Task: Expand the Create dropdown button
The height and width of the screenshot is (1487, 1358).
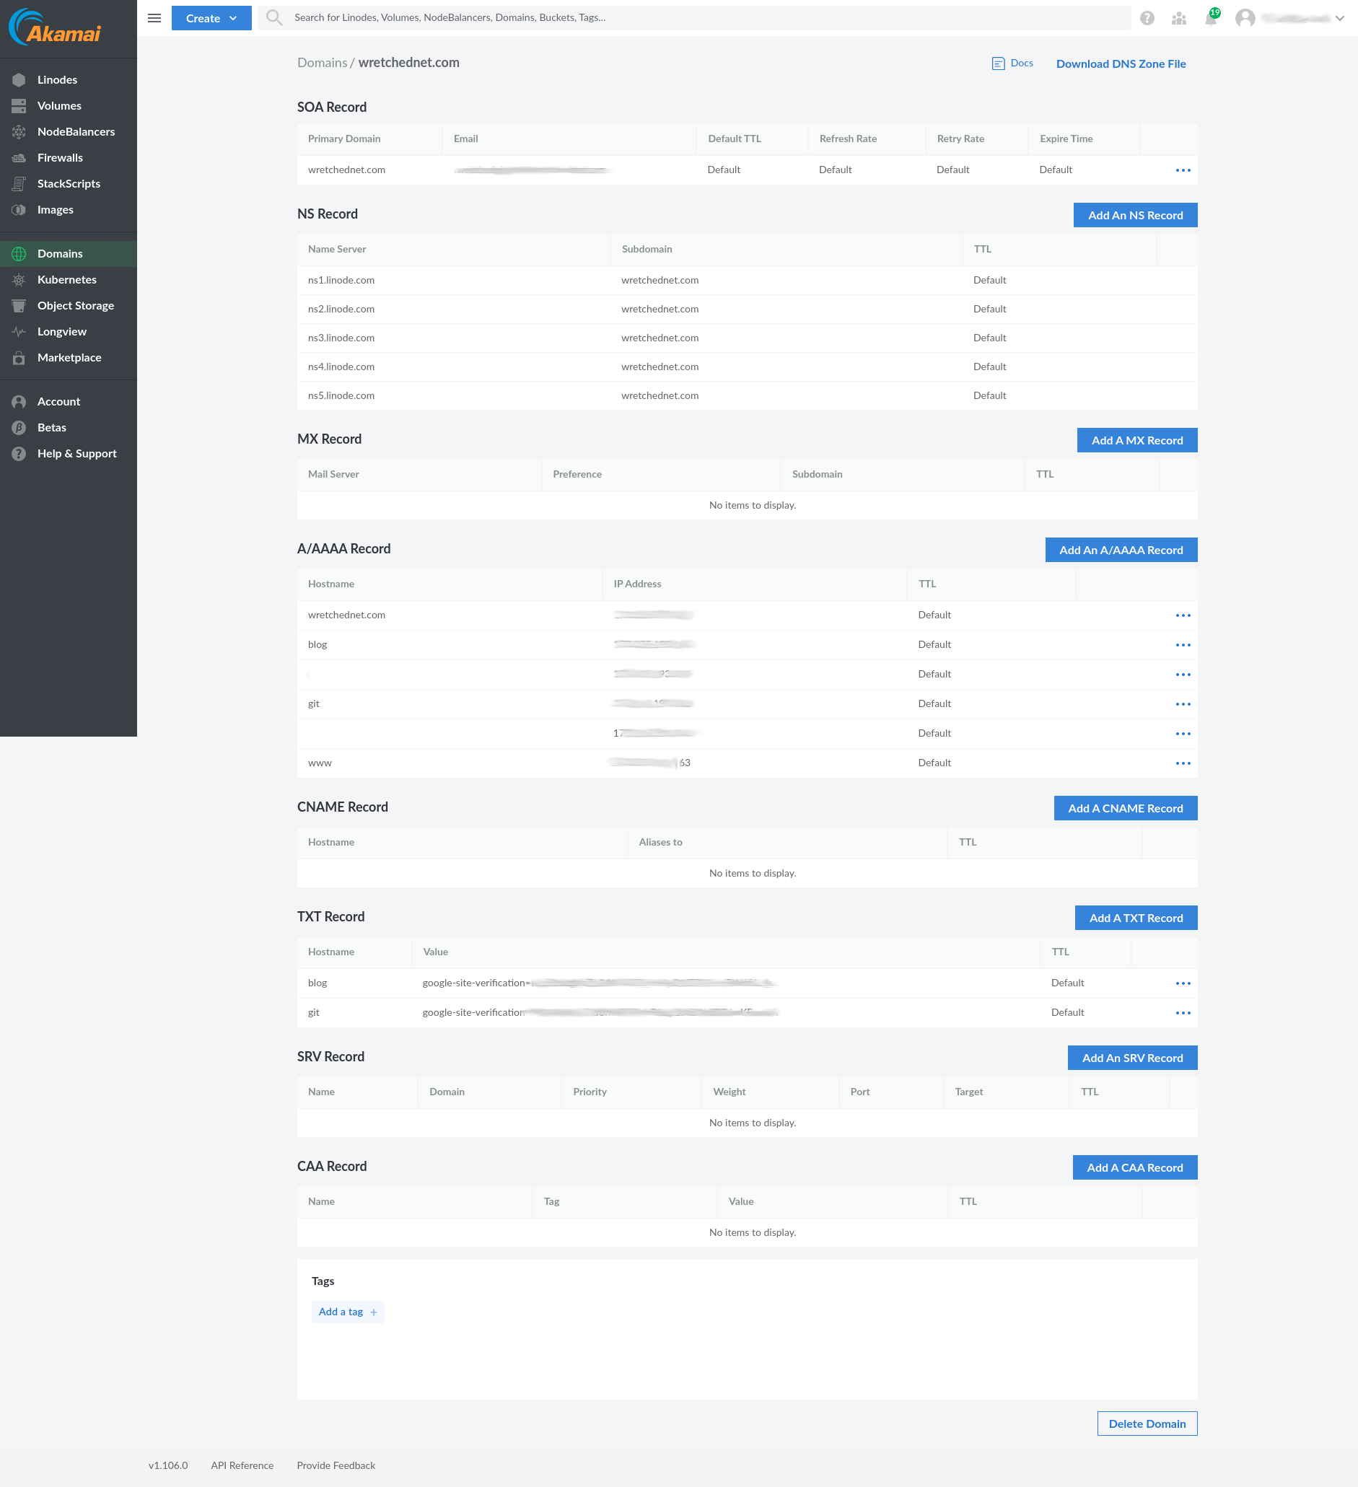Action: 211,18
